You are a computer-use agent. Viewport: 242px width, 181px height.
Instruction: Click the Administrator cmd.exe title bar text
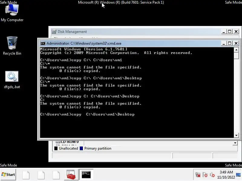[84, 43]
